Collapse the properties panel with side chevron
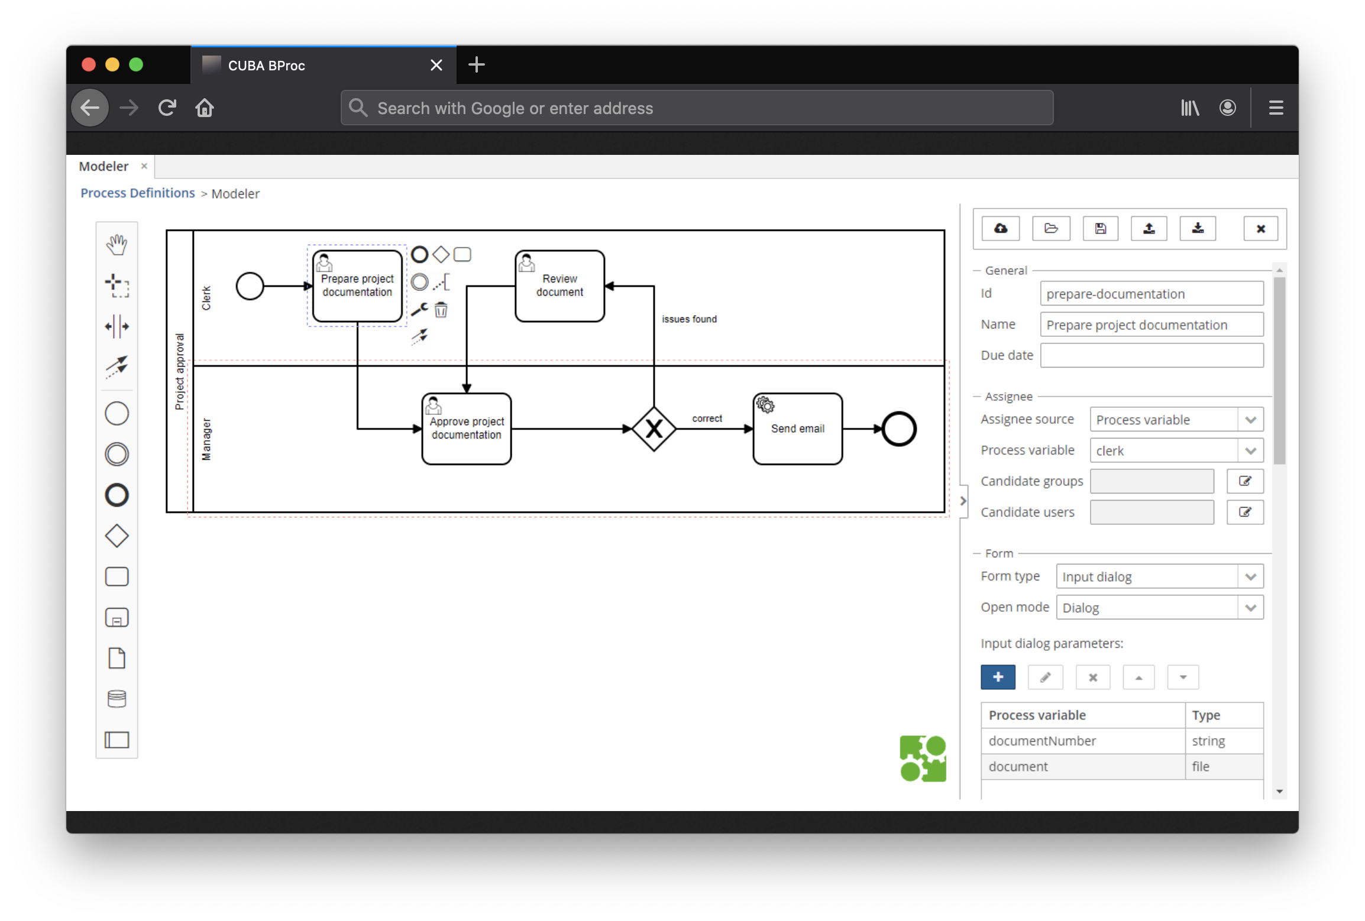 point(963,501)
